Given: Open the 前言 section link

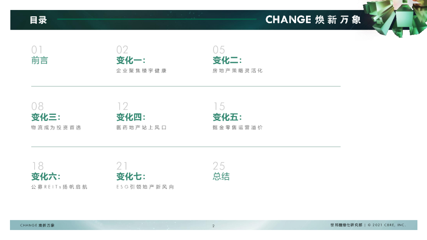Looking at the screenshot, I should tap(40, 60).
